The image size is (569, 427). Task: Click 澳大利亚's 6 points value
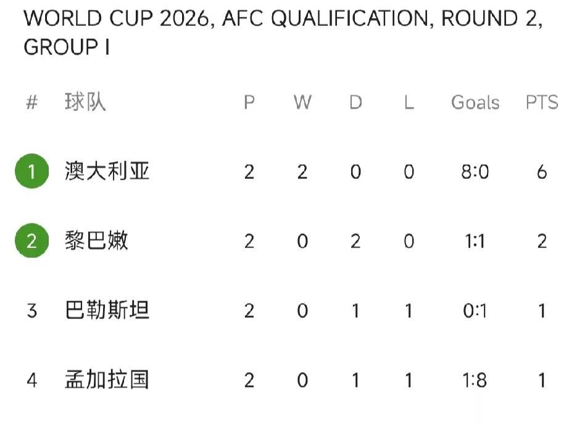tap(542, 172)
